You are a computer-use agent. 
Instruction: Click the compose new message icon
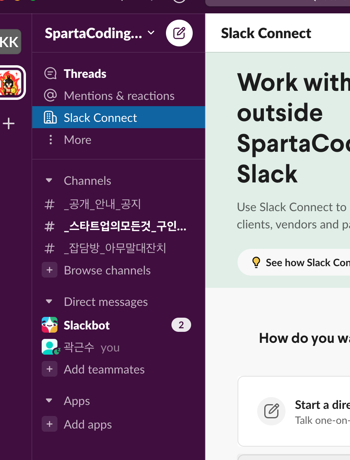tap(179, 33)
